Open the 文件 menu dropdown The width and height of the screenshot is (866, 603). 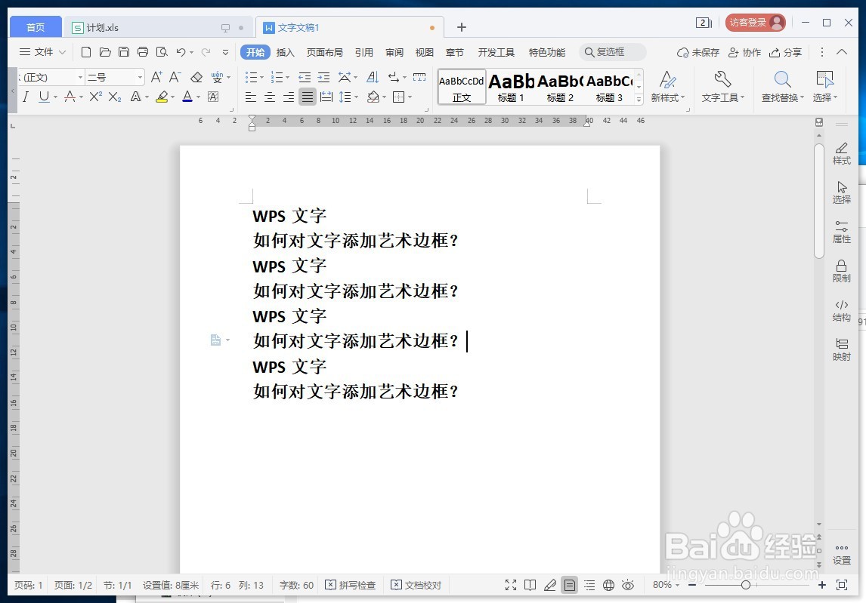pos(42,52)
